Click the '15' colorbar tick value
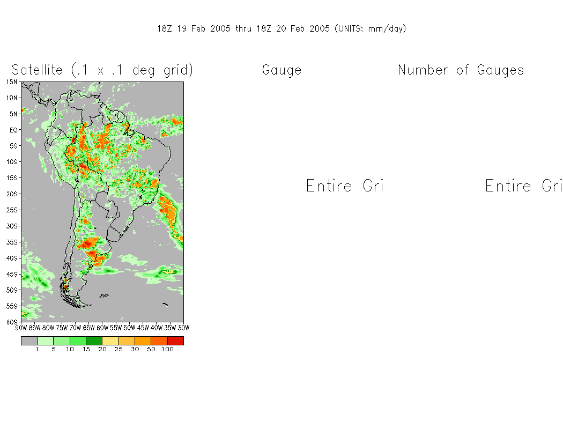The height and width of the screenshot is (429, 563). click(86, 349)
